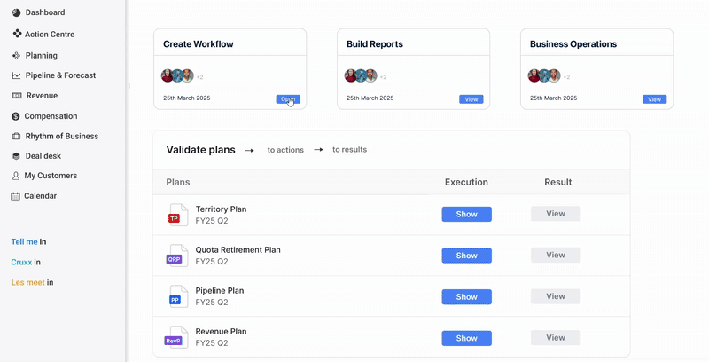Click the Deal desk cube icon

[16, 156]
